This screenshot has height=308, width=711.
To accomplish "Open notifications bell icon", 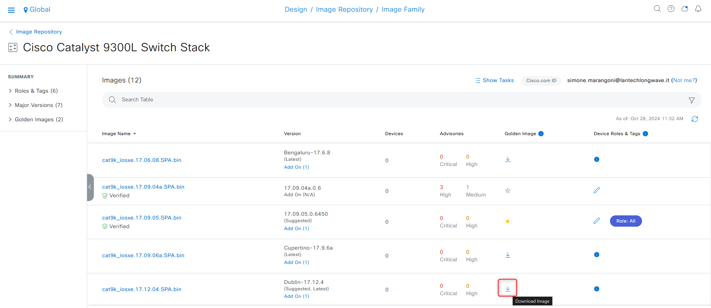I will point(698,9).
